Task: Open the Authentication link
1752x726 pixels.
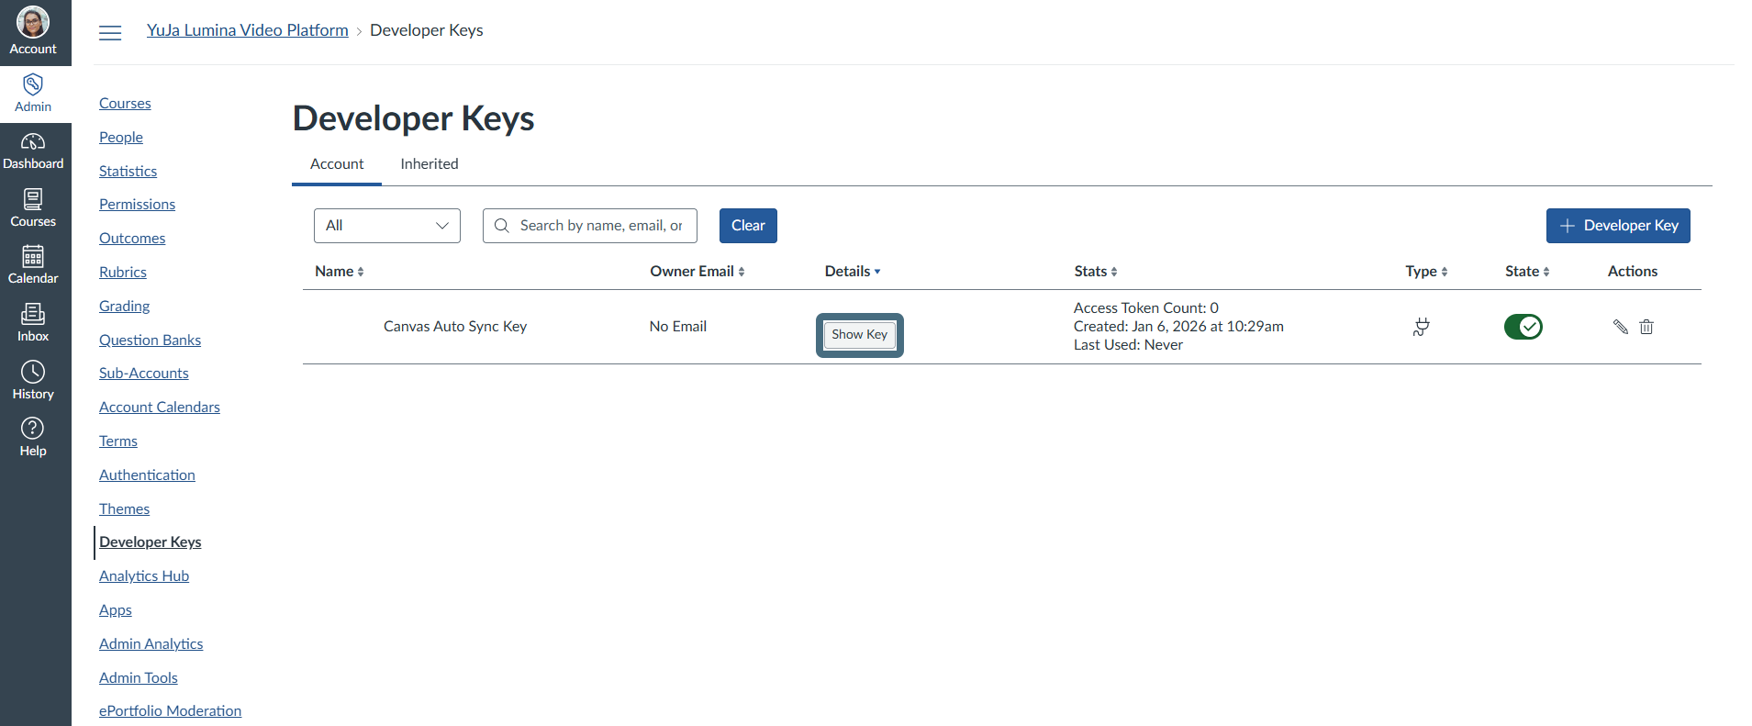Action: coord(147,475)
